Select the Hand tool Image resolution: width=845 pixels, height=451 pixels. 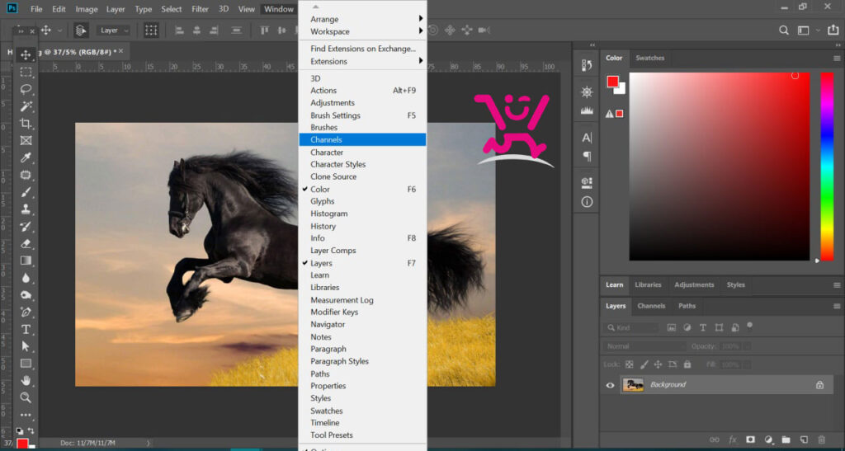click(x=26, y=380)
